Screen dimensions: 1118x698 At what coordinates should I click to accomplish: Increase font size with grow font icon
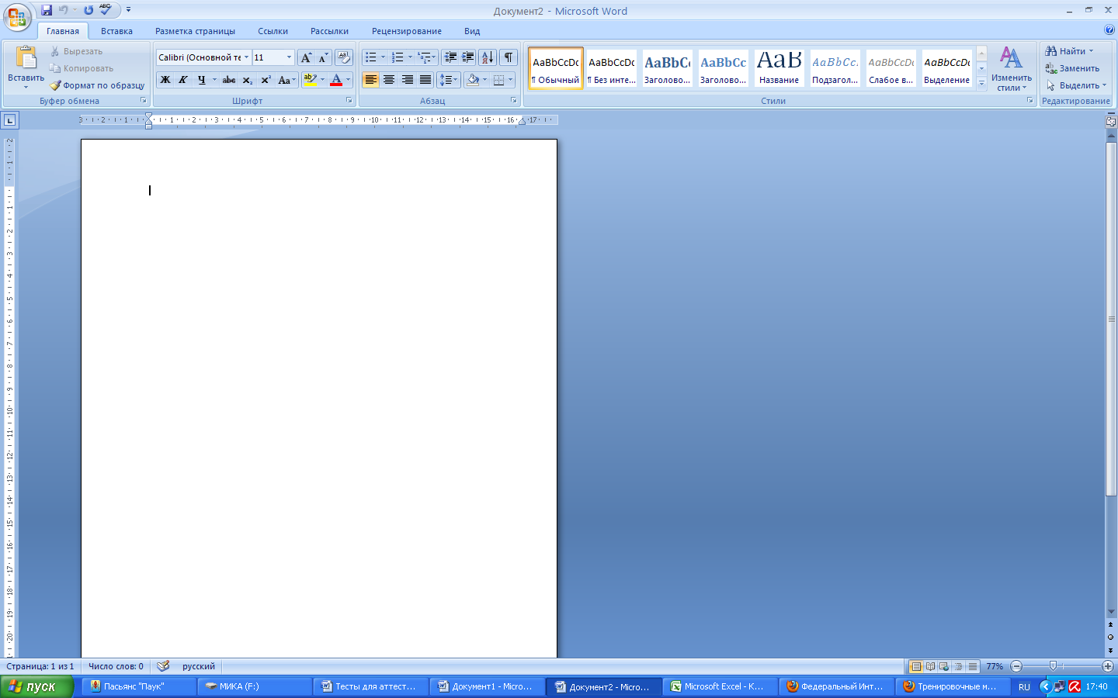[x=306, y=57]
